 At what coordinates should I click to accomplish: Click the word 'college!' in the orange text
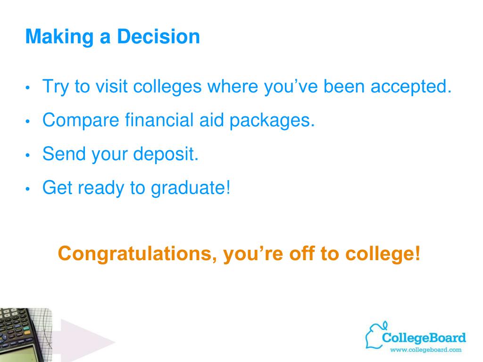point(383,254)
